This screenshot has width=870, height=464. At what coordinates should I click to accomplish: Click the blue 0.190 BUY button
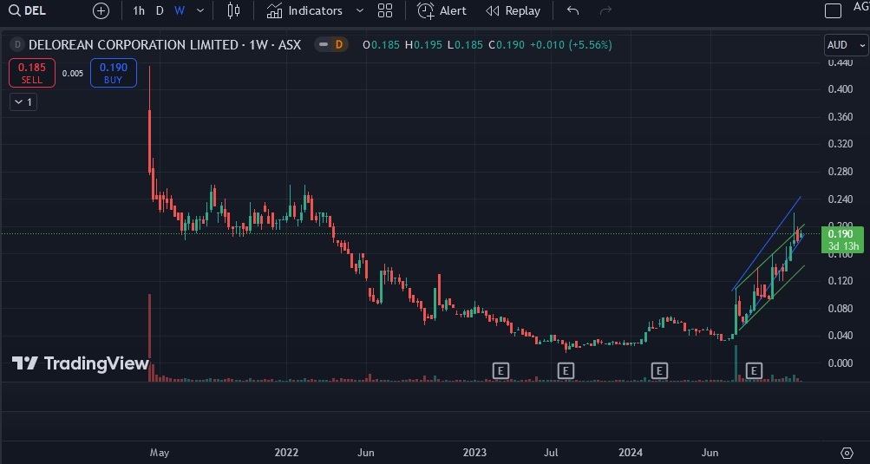[114, 73]
